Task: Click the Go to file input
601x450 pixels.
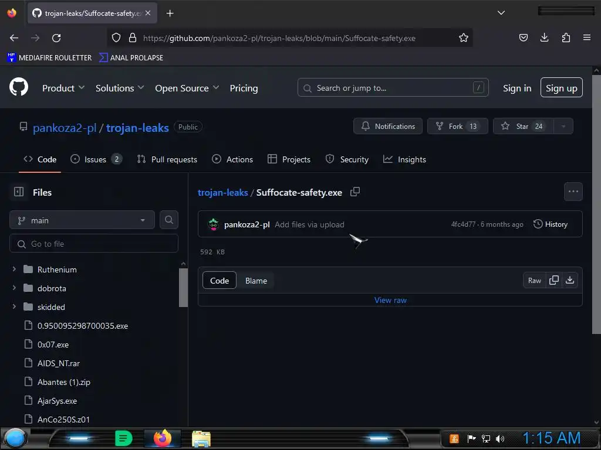Action: tap(94, 243)
